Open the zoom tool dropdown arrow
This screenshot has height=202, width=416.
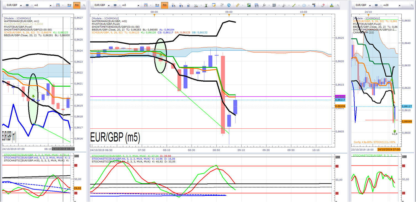click(x=201, y=5)
